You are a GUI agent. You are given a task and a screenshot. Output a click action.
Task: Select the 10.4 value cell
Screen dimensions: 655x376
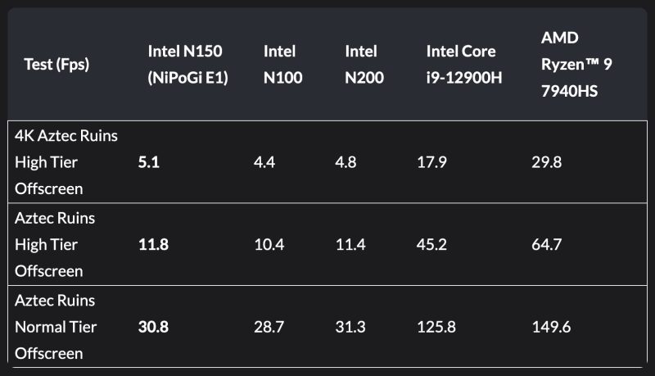[x=269, y=244]
